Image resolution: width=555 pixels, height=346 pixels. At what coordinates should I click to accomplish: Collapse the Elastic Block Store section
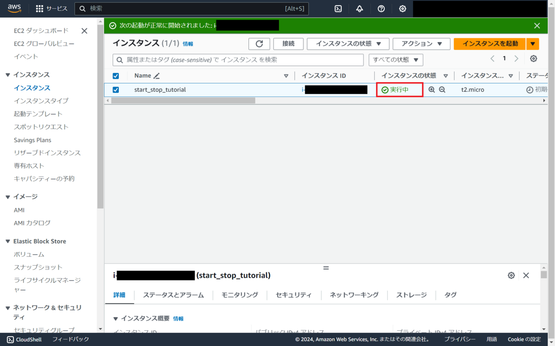8,241
